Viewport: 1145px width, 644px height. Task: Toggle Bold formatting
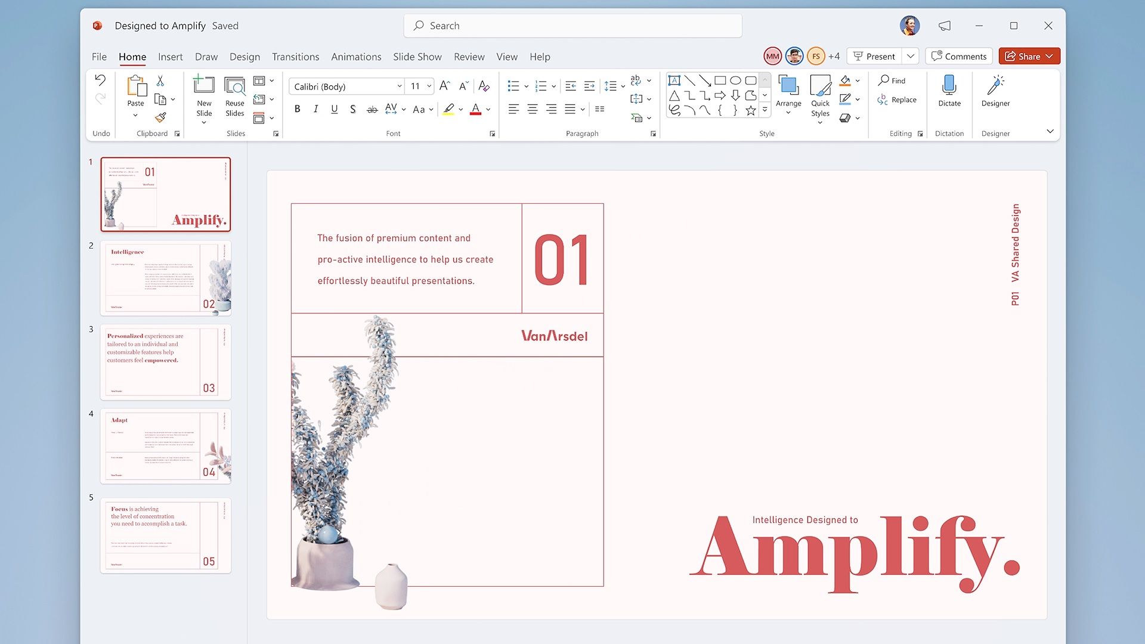(297, 109)
